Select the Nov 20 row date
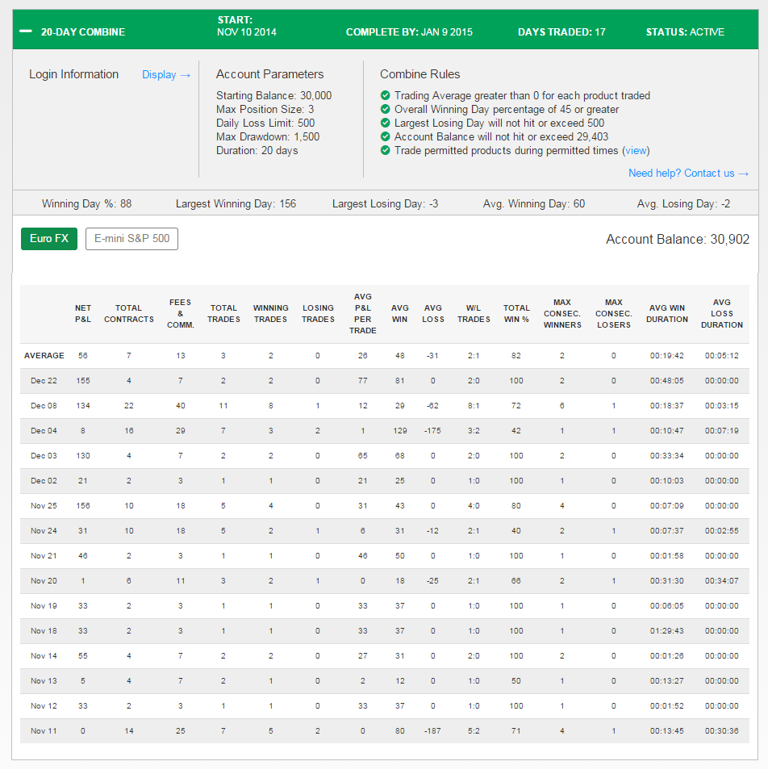 coord(44,580)
